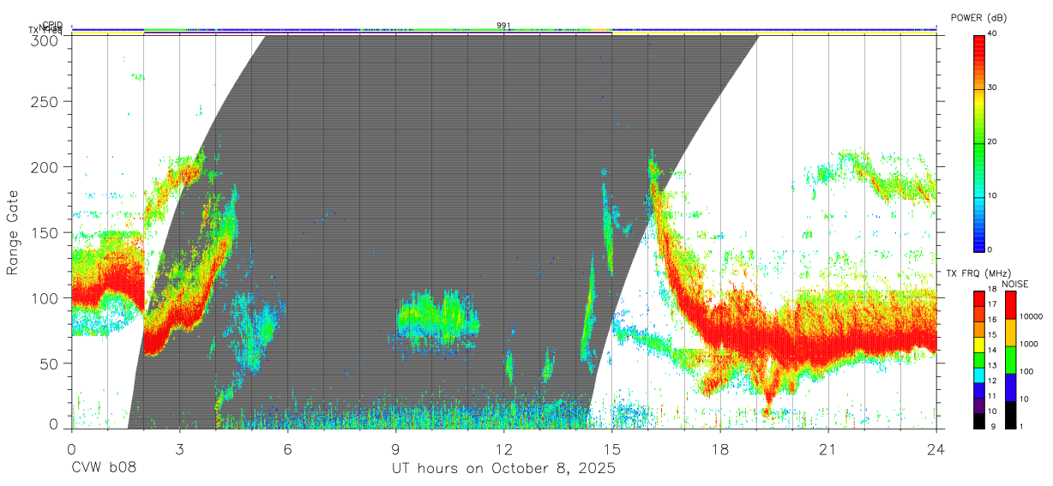This screenshot has width=1053, height=486.
Task: Click the red NOISE segment above 10000
Action: [1011, 305]
